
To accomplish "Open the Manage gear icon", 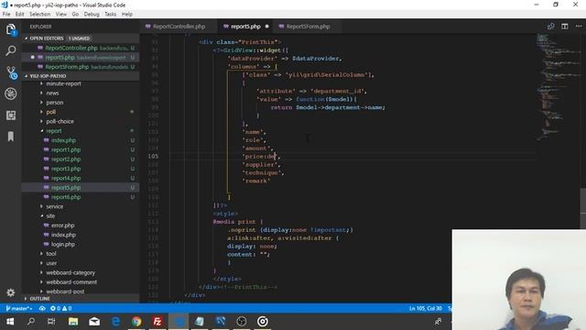I will point(11,292).
